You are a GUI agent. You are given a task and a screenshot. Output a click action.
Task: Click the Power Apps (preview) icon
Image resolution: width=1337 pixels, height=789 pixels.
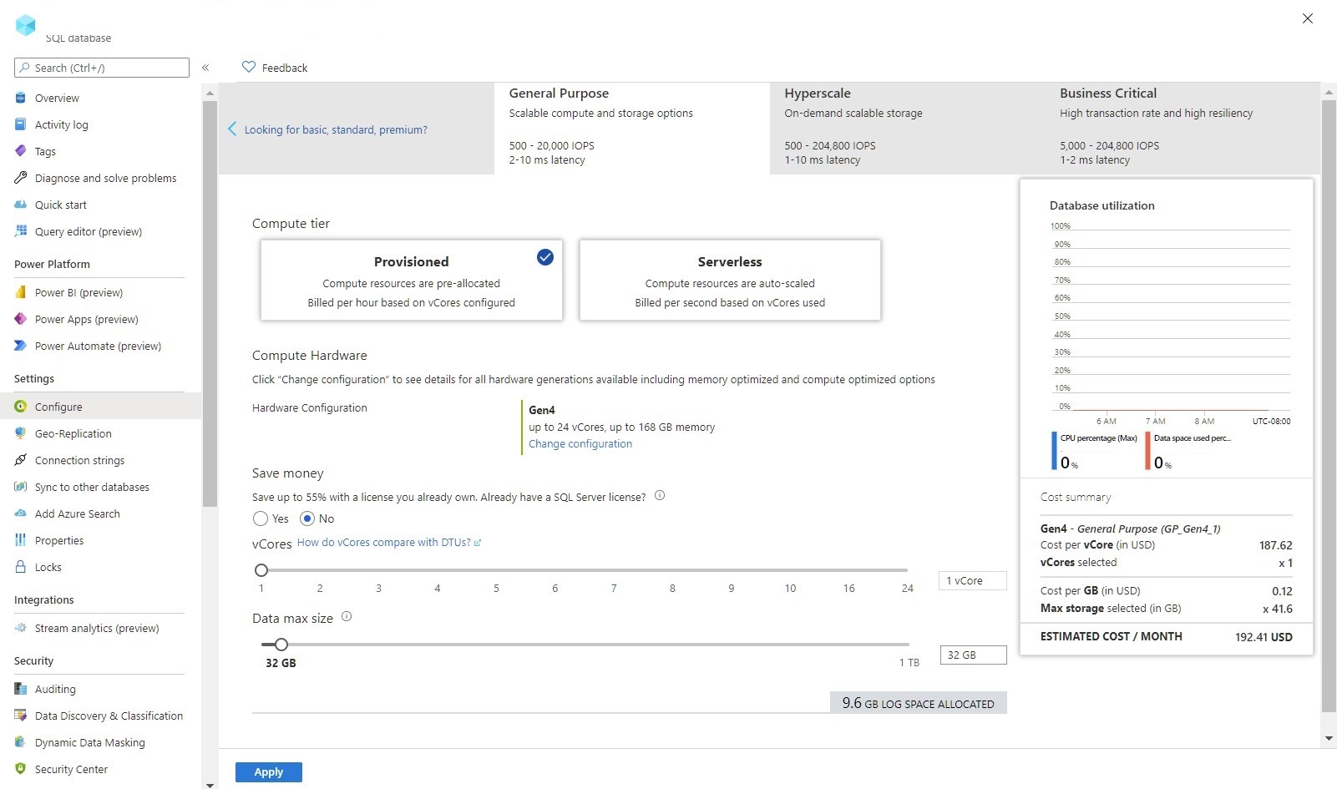point(21,319)
